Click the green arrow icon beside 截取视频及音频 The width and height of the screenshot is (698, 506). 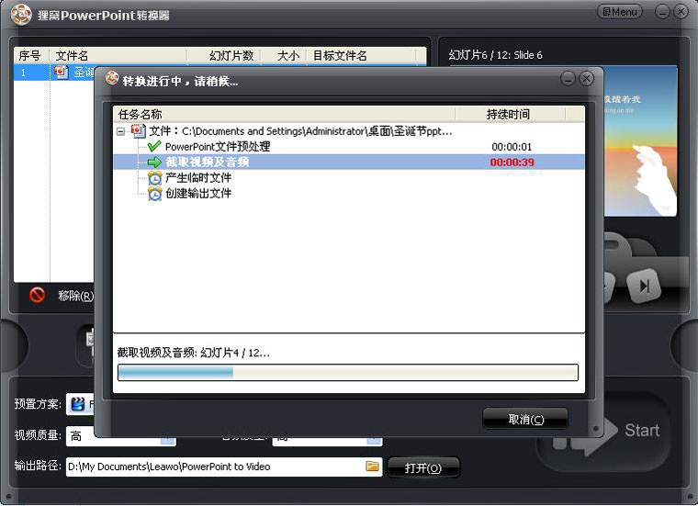click(x=154, y=162)
